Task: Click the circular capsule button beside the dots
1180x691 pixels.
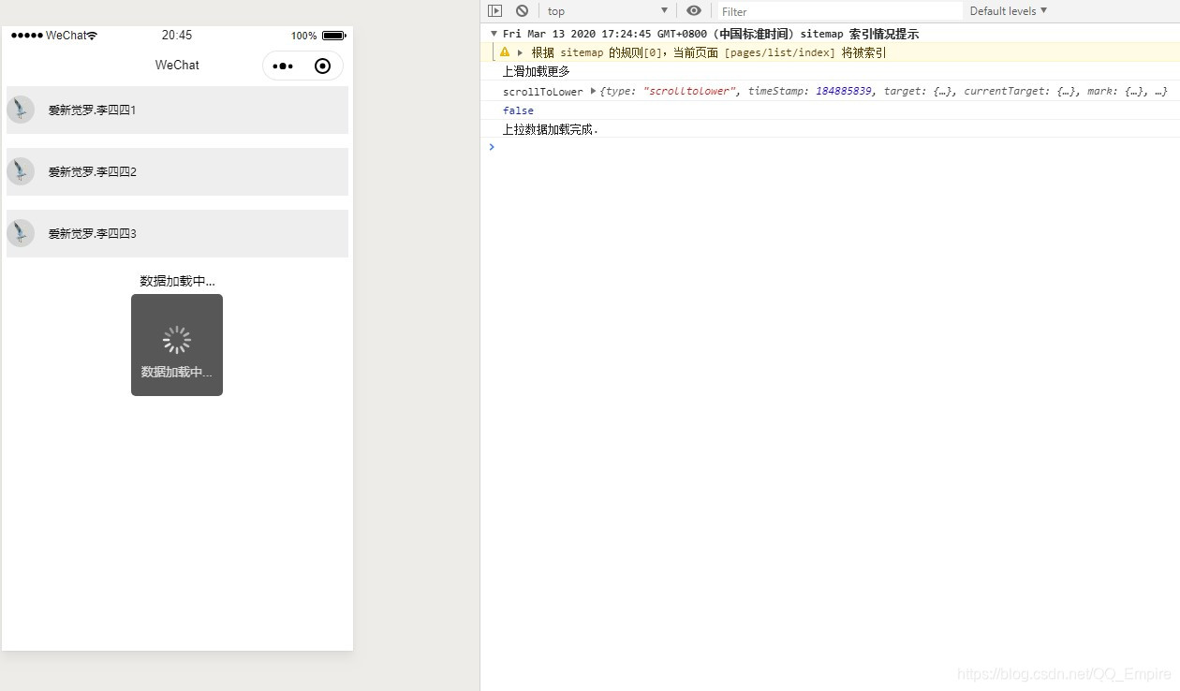Action: pyautogui.click(x=322, y=66)
